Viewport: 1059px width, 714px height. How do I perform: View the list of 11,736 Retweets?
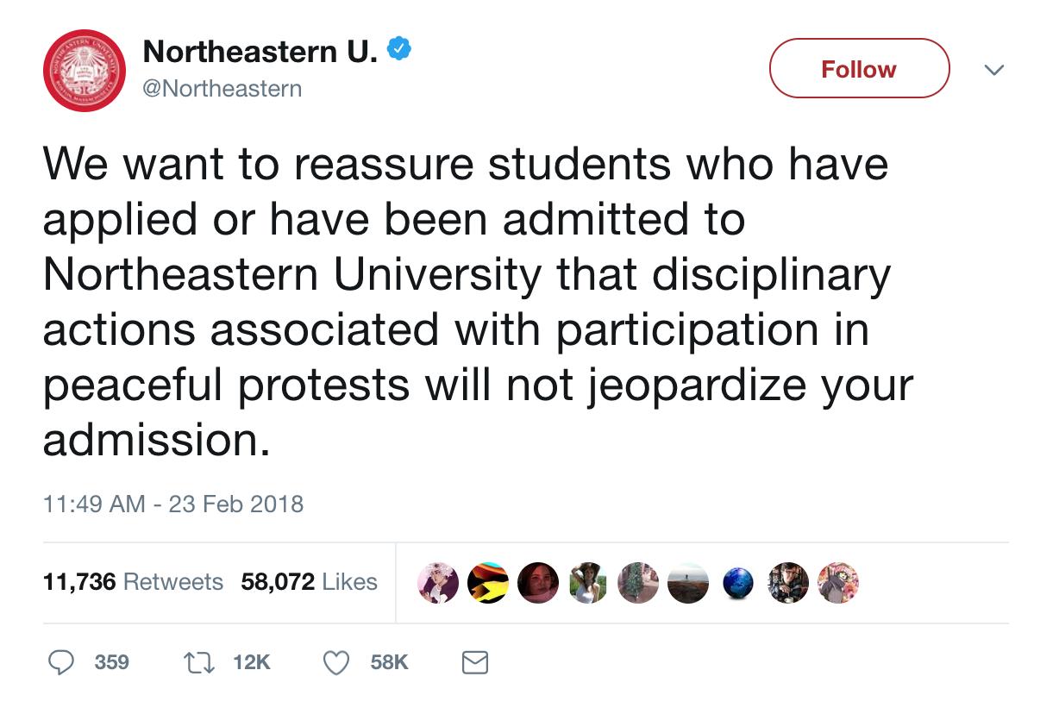click(x=133, y=582)
